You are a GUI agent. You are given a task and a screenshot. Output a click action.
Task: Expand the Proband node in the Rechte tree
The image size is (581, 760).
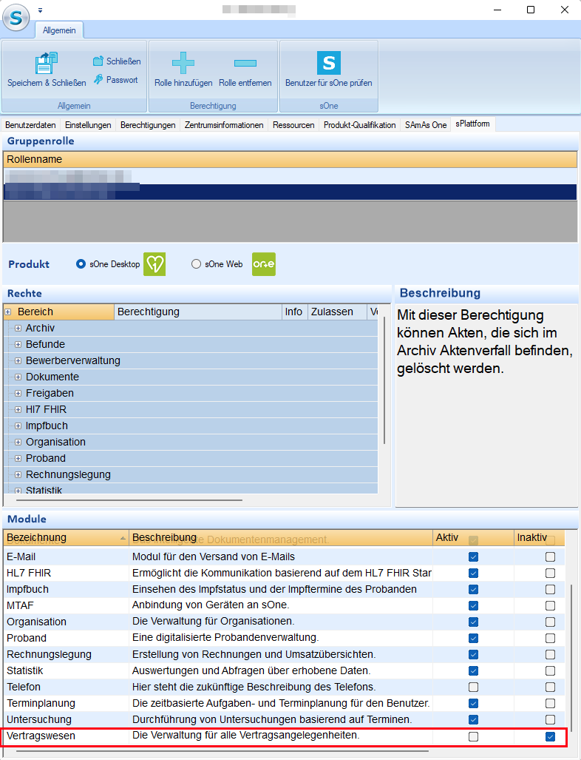click(x=18, y=459)
